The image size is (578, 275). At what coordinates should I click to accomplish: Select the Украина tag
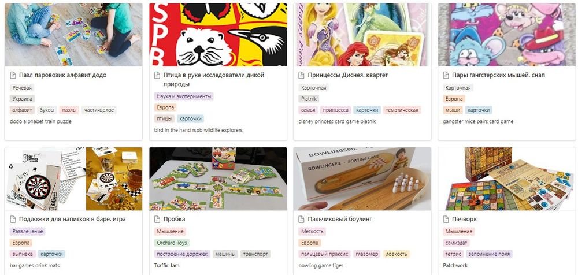(x=22, y=99)
